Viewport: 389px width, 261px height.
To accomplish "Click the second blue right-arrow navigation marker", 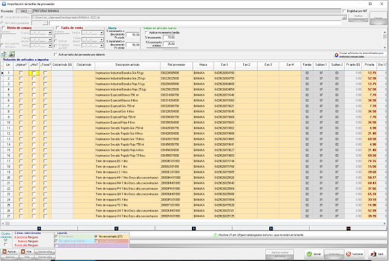I will (271, 228).
